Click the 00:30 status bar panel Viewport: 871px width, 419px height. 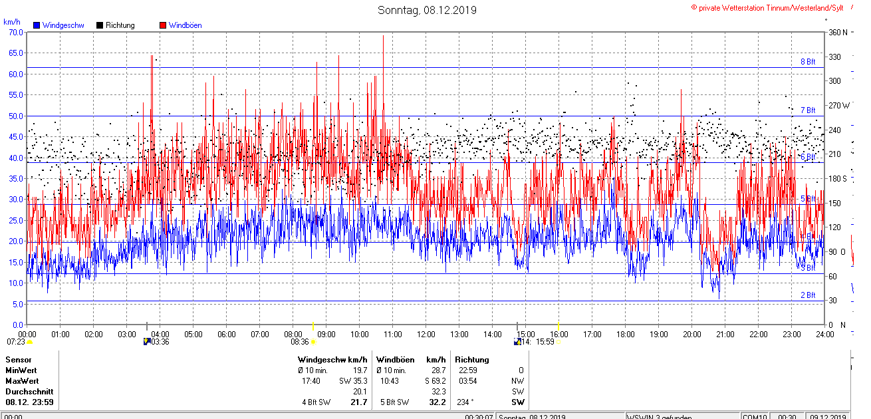pyautogui.click(x=787, y=417)
